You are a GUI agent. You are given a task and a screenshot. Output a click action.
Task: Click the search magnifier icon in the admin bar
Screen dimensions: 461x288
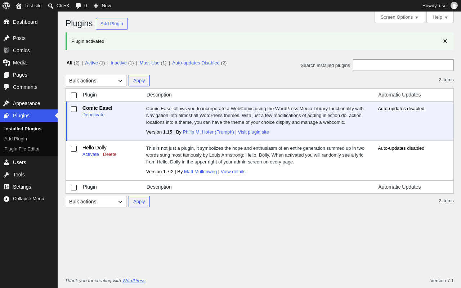pyautogui.click(x=51, y=6)
